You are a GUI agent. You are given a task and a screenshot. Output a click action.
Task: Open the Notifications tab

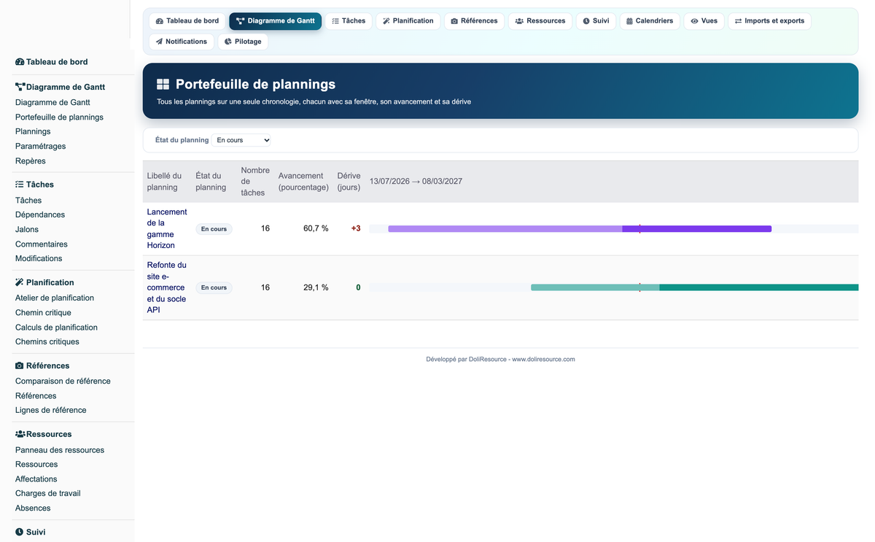(182, 42)
